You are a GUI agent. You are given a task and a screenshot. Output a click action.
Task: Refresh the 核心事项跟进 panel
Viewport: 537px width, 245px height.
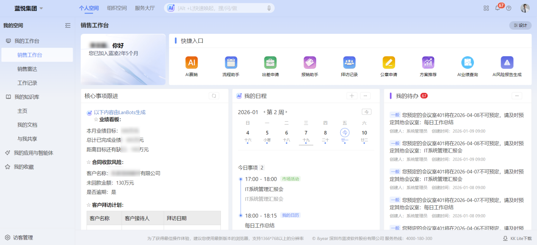coord(214,96)
